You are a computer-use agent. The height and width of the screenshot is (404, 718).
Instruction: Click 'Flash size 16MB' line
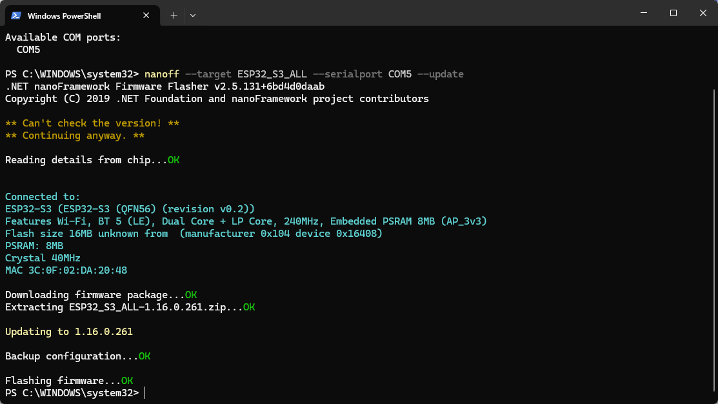194,234
